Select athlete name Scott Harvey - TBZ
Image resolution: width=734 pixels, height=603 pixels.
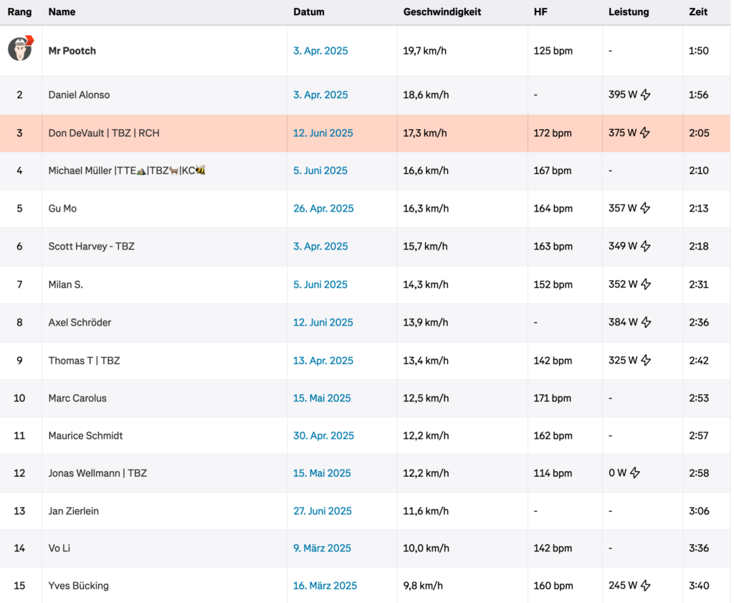point(91,246)
